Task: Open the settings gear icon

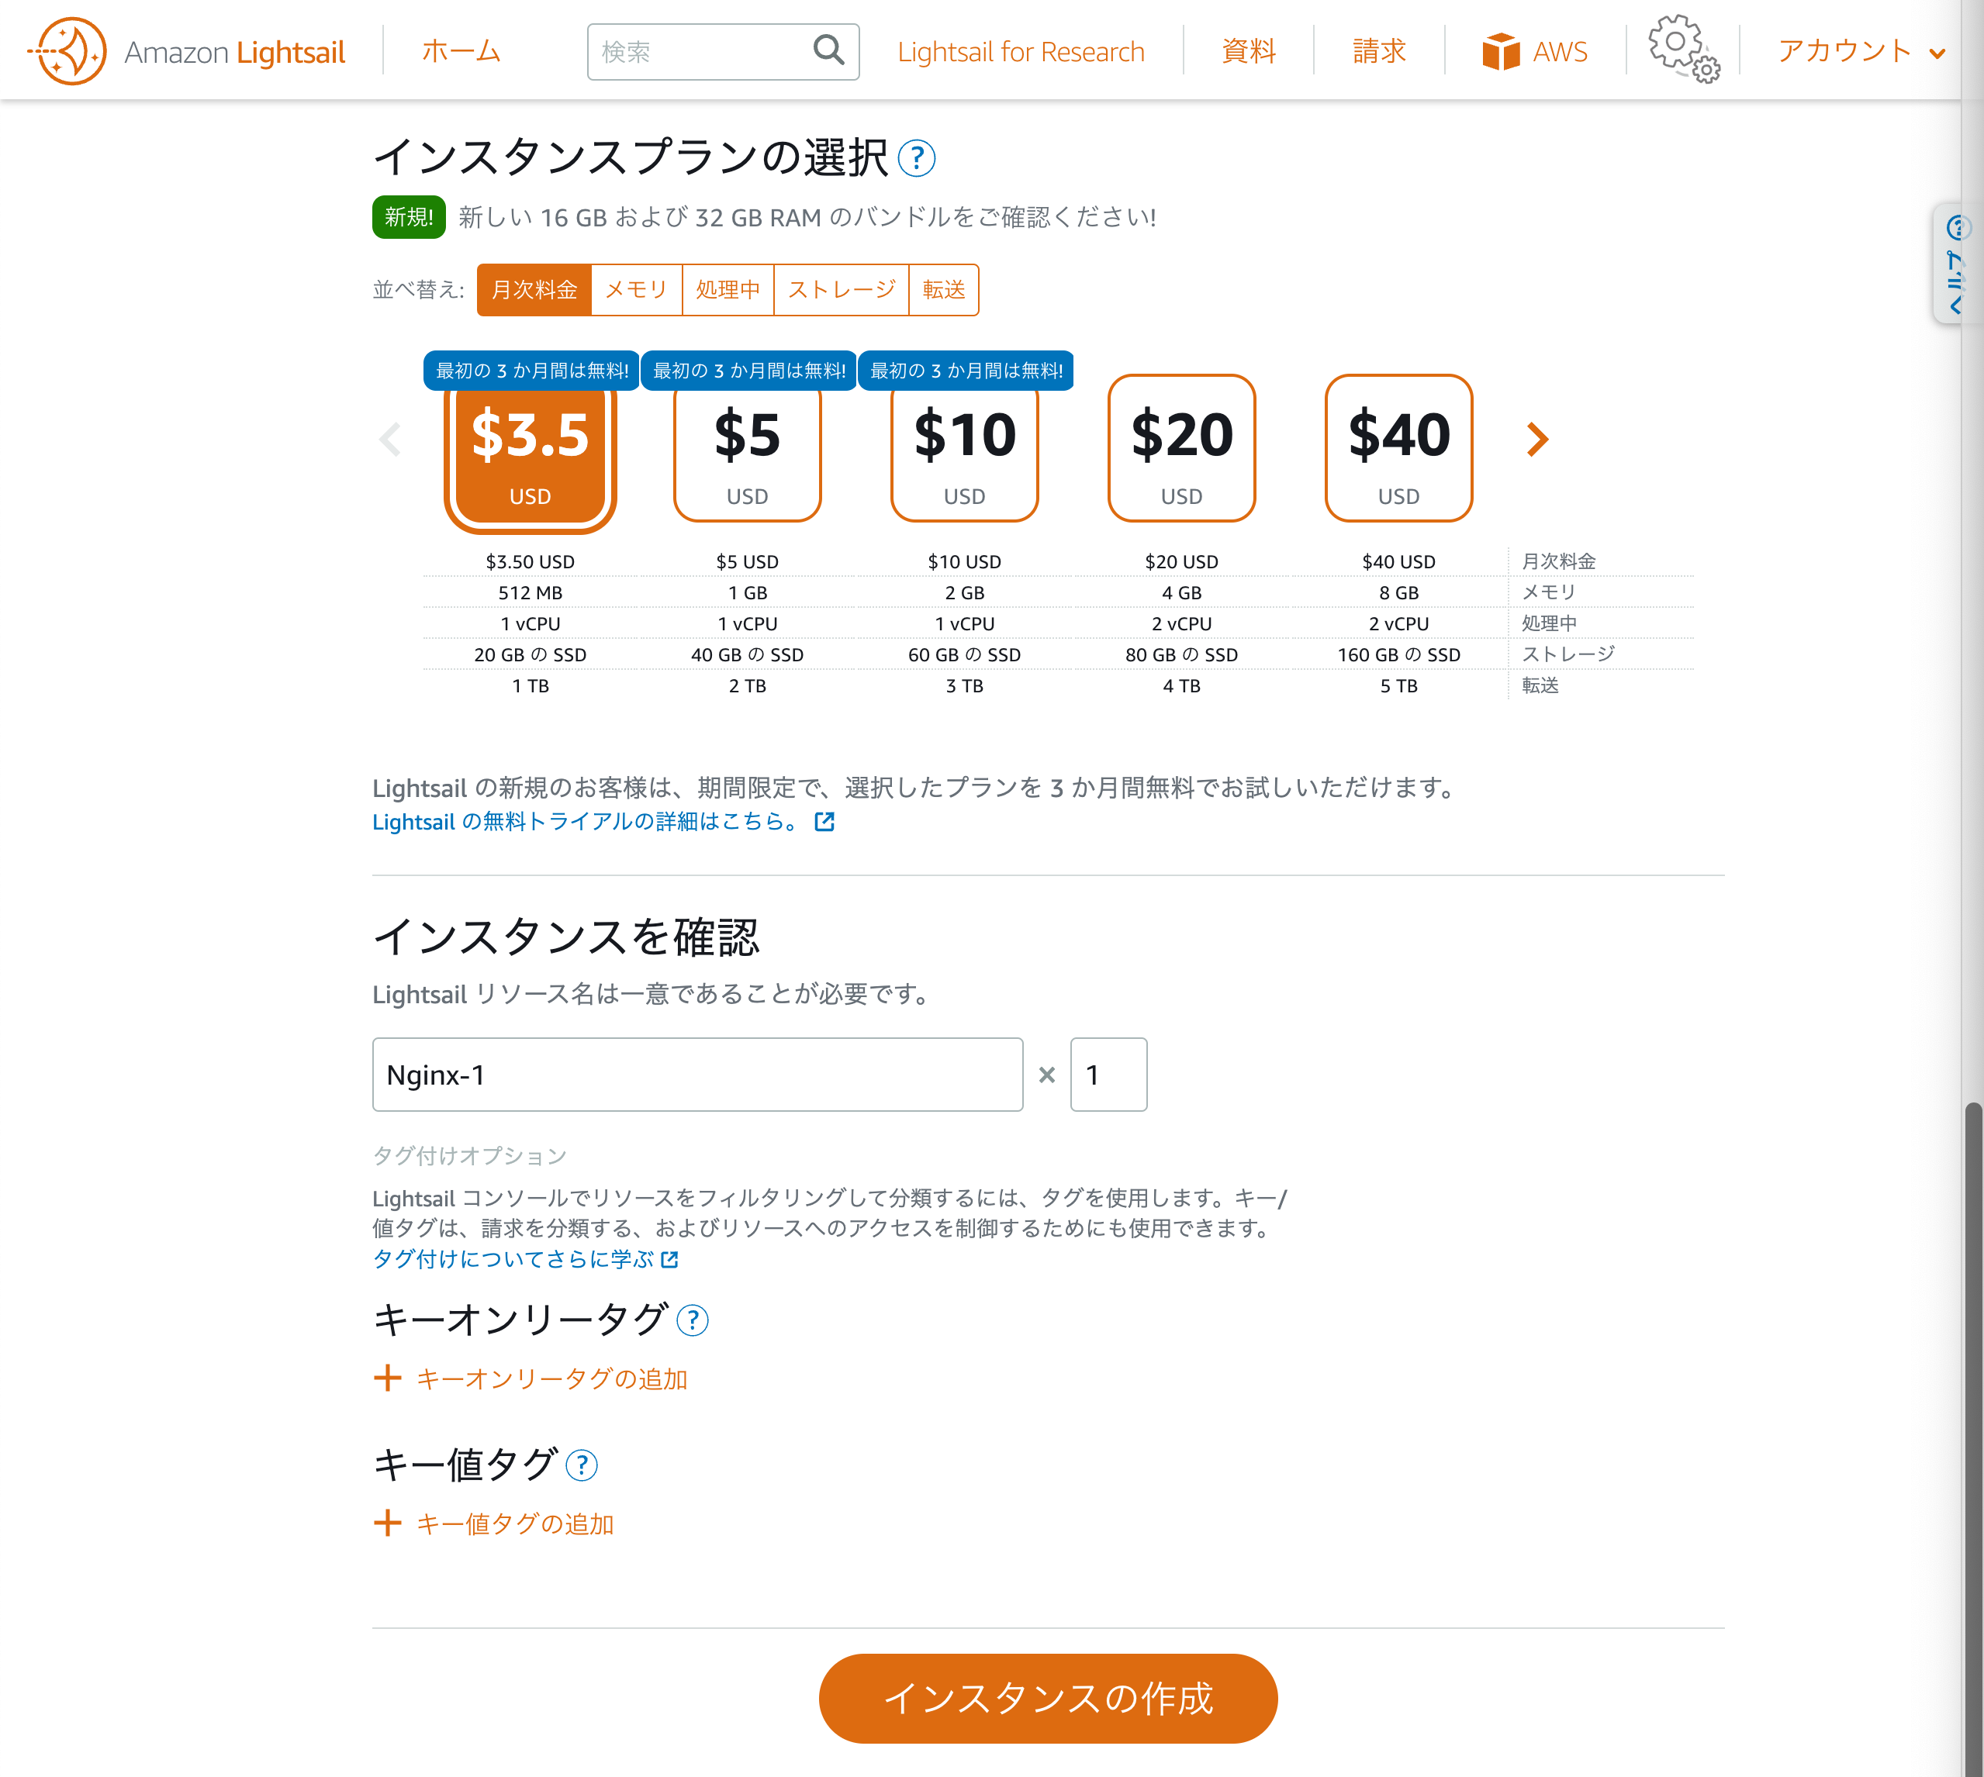Action: point(1680,47)
